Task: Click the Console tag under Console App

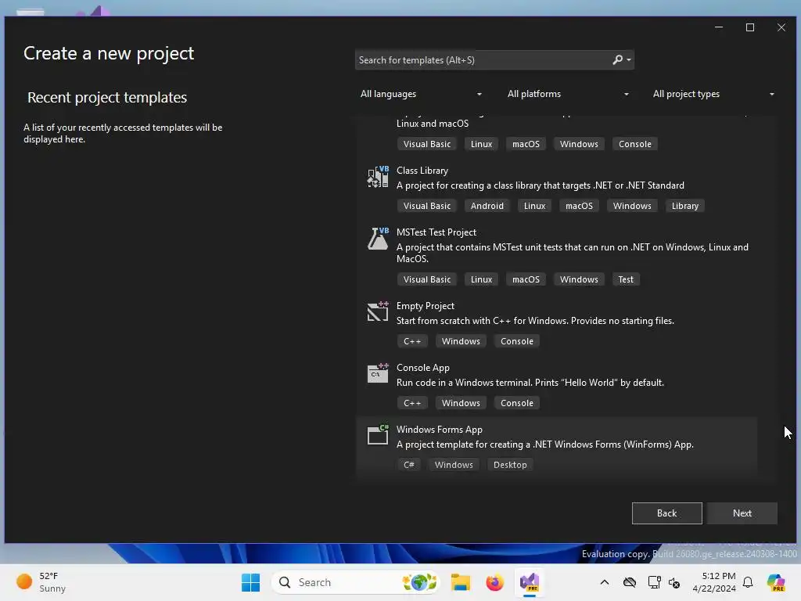Action: coord(517,403)
